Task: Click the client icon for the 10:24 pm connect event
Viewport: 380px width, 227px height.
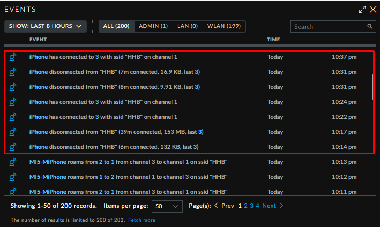Action: point(13,102)
